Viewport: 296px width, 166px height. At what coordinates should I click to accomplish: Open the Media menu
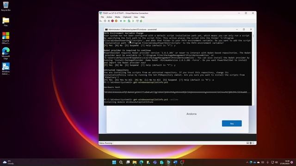click(117, 17)
